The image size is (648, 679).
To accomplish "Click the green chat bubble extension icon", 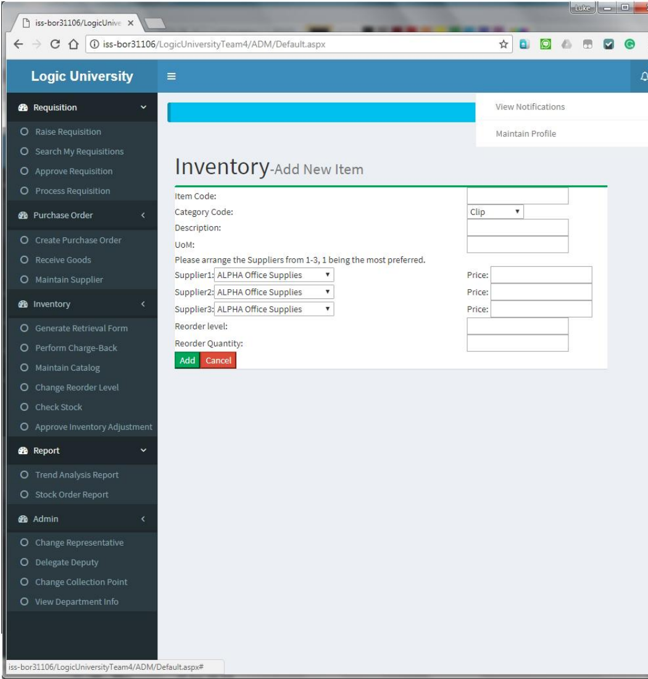I will click(546, 44).
